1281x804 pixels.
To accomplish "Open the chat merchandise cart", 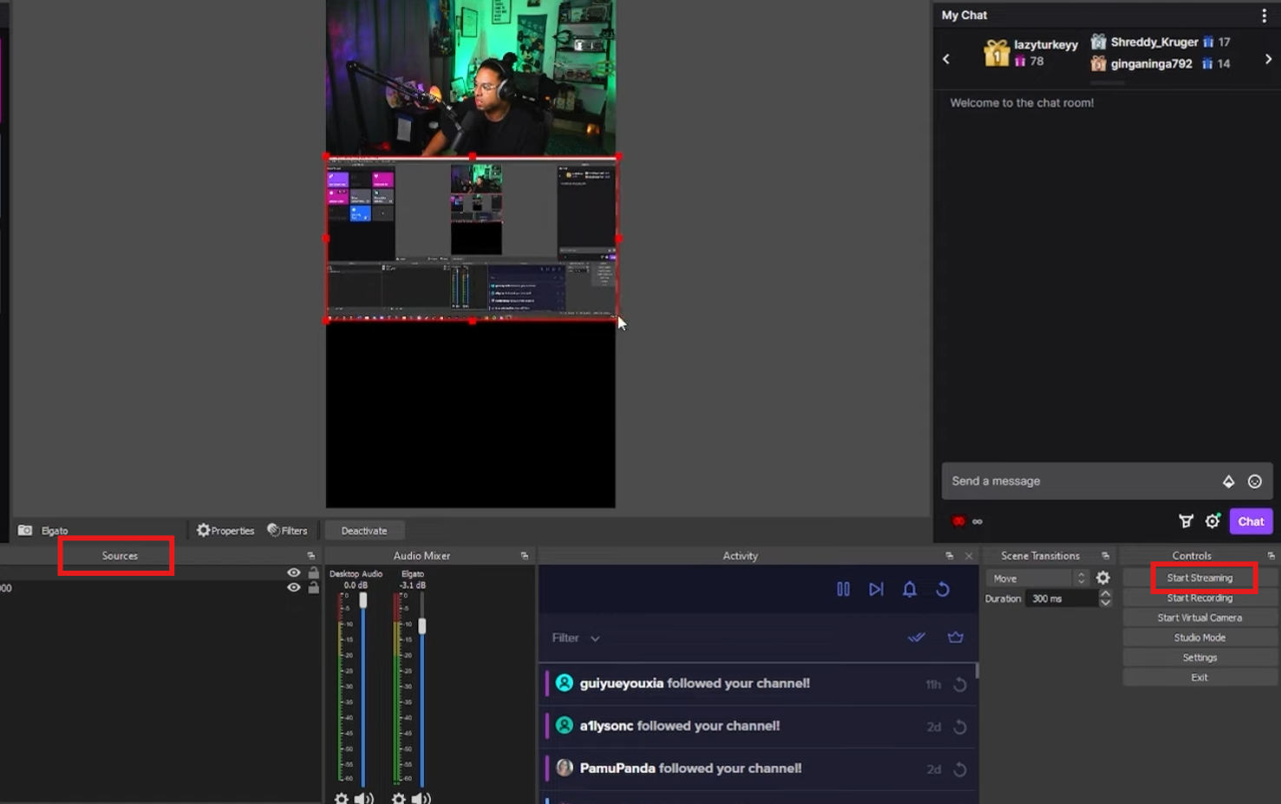I will (x=1186, y=521).
